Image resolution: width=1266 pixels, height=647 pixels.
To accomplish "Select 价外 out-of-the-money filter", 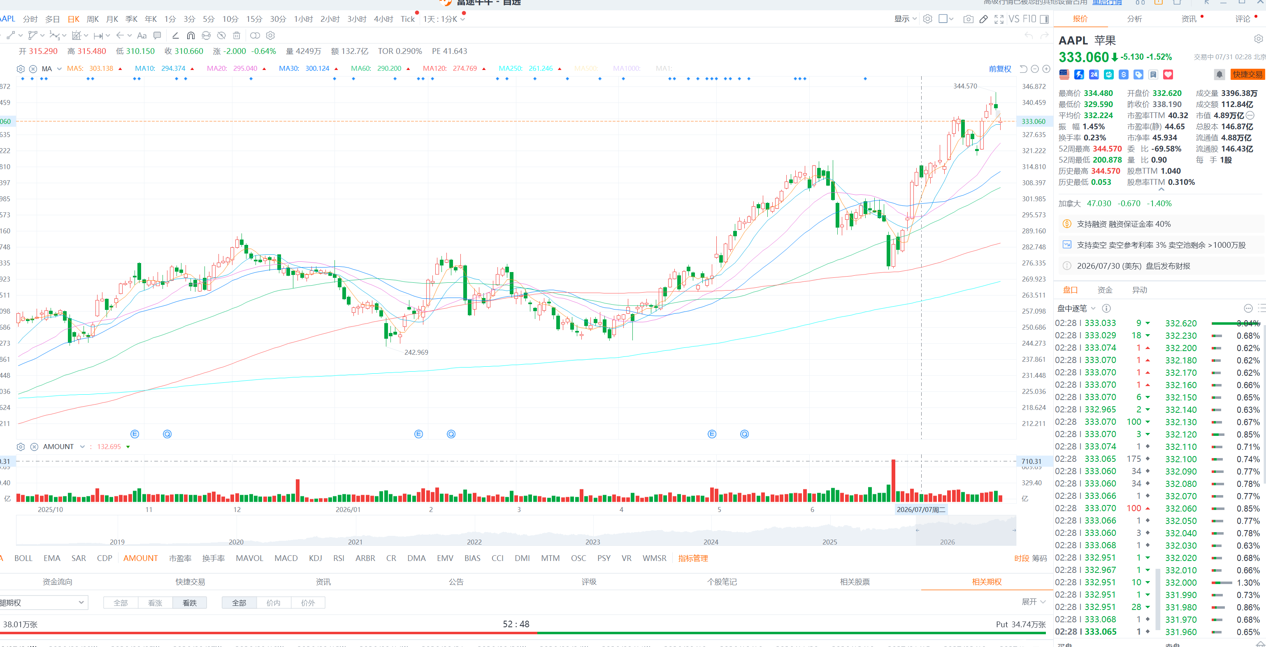I will click(308, 603).
